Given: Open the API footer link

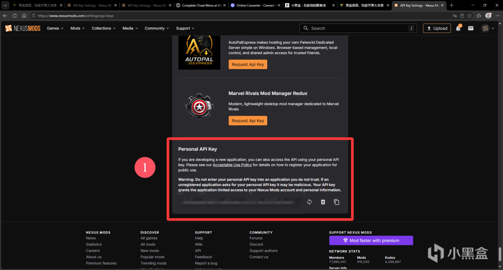Looking at the screenshot, I should point(198,250).
